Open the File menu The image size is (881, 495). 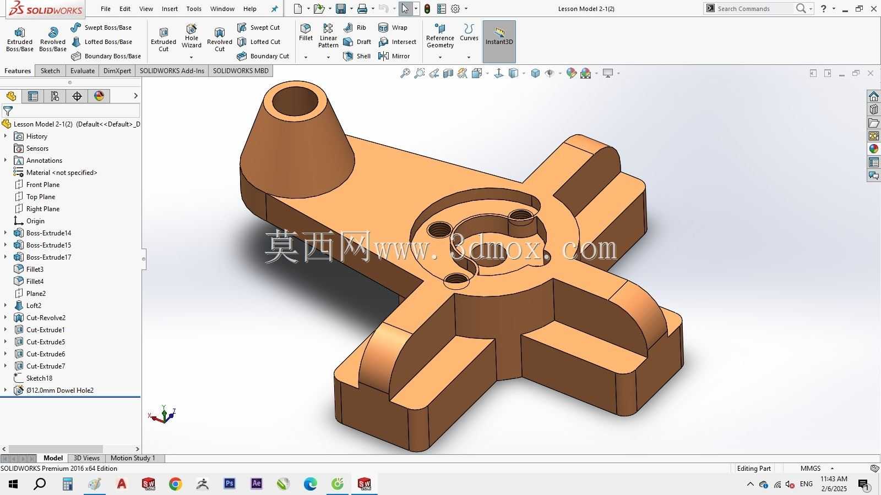click(x=106, y=9)
